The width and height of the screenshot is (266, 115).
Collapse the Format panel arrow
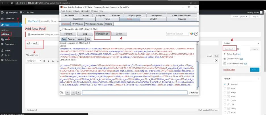pos(258,79)
